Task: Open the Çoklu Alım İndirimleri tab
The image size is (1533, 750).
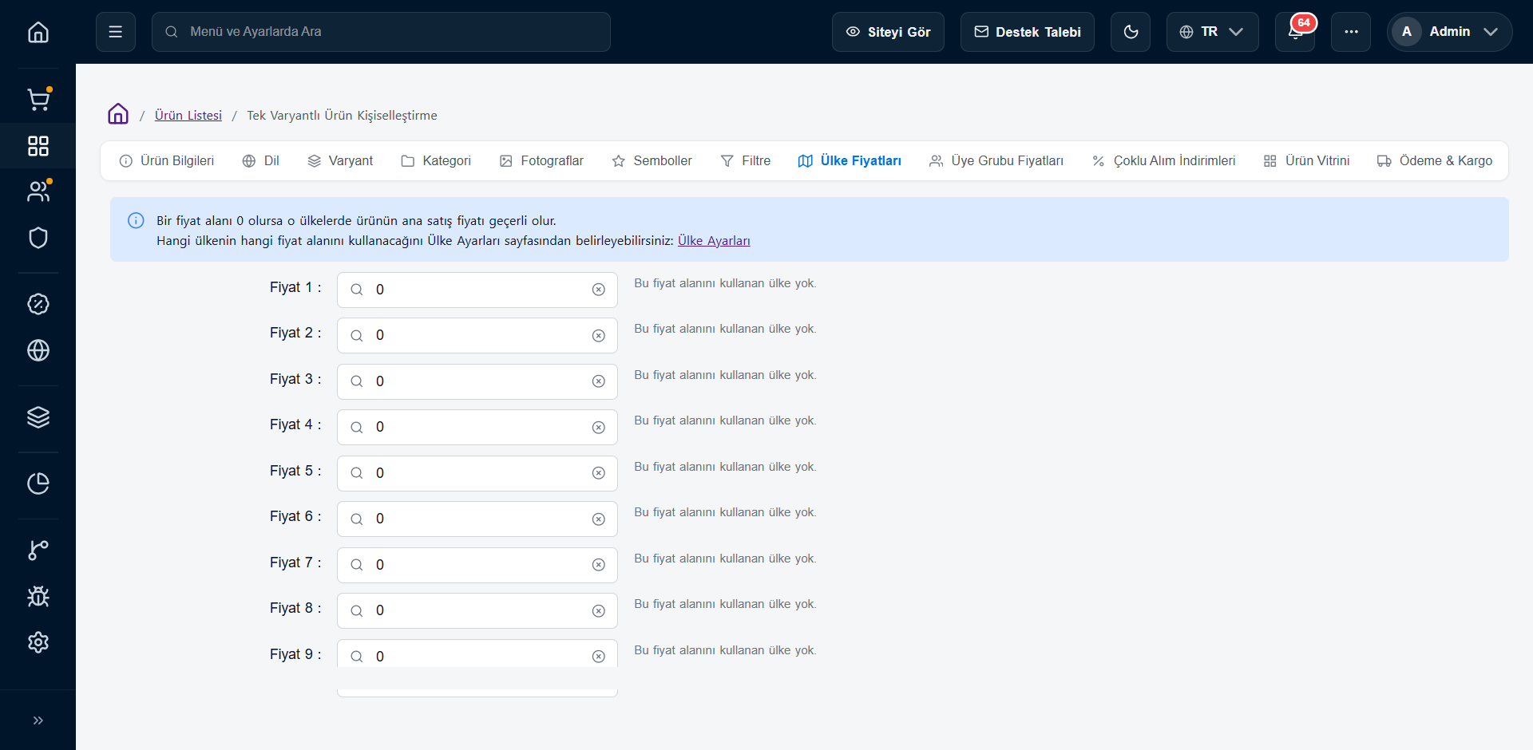Action: (1164, 160)
